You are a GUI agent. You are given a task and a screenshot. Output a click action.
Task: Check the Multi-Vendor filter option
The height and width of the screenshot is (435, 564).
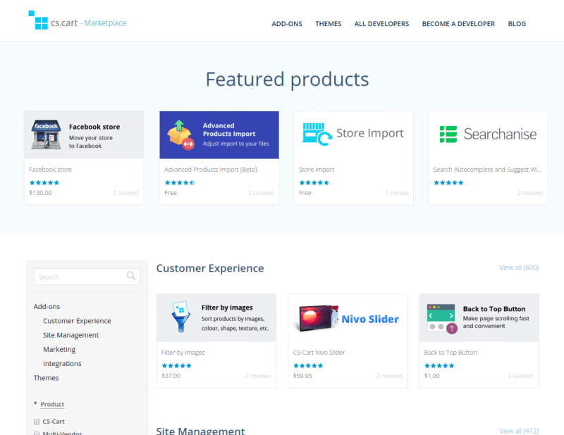click(36, 432)
